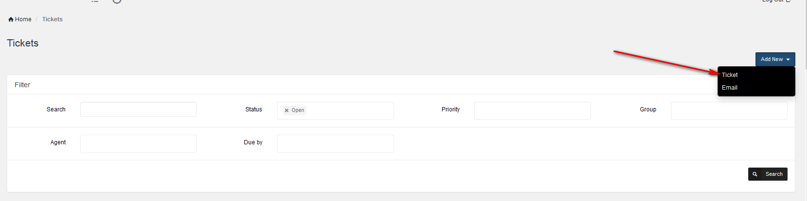Image resolution: width=807 pixels, height=201 pixels.
Task: Choose Email from the Add New menu
Action: (x=730, y=88)
